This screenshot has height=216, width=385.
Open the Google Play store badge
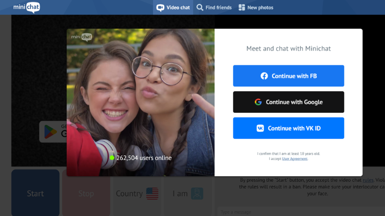coord(53,132)
